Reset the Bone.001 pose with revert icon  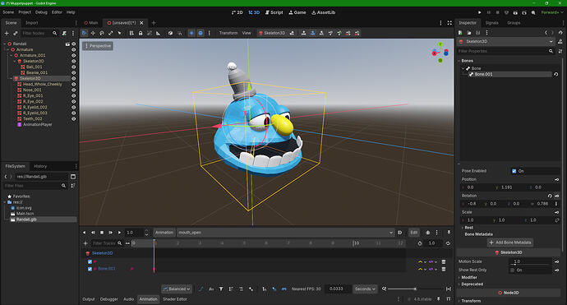(x=555, y=74)
